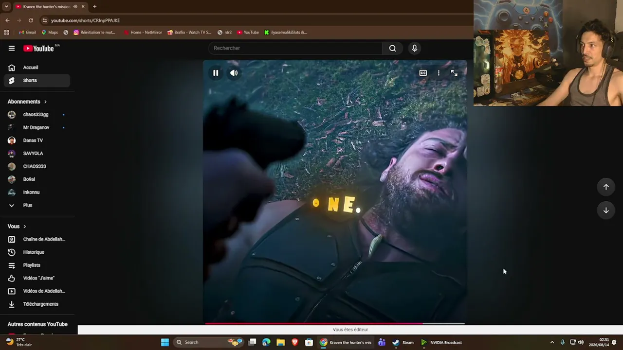Enter fullscreen for the Short

pyautogui.click(x=454, y=73)
